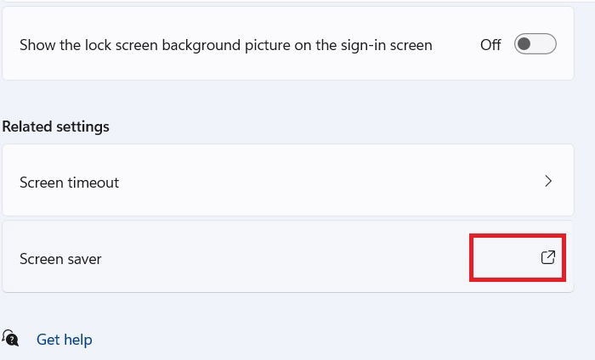Open the Get help link
The height and width of the screenshot is (360, 595).
pos(64,340)
